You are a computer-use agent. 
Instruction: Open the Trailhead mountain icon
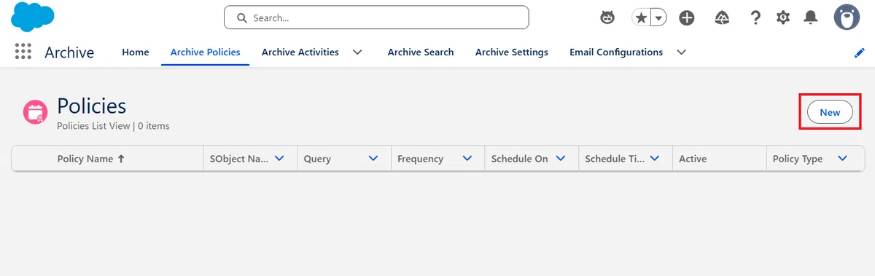pyautogui.click(x=722, y=17)
